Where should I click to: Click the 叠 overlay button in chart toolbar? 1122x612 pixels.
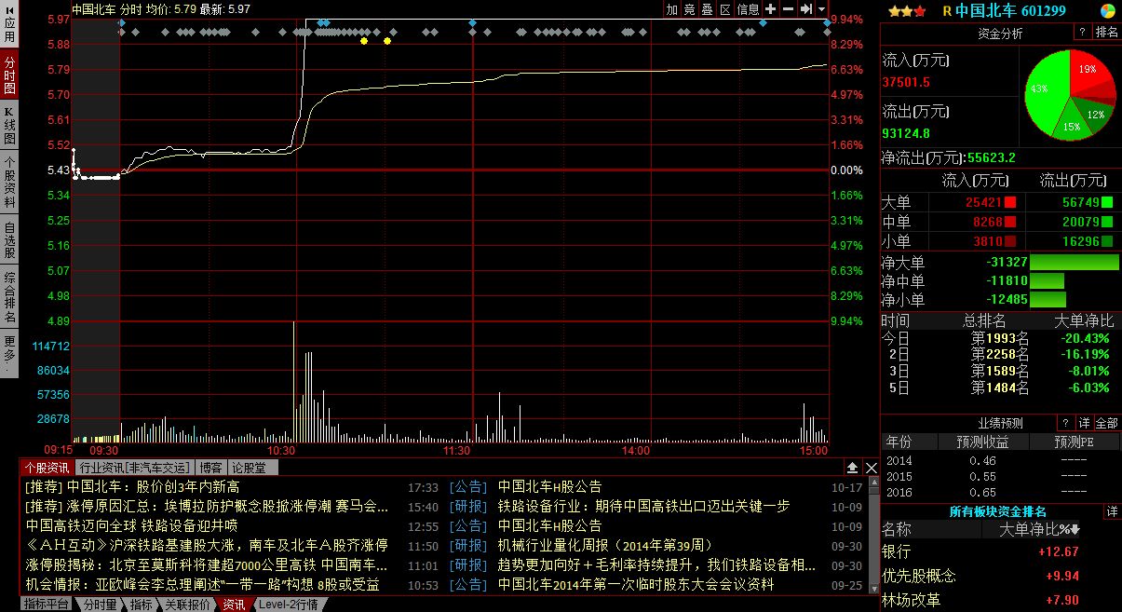click(x=708, y=9)
